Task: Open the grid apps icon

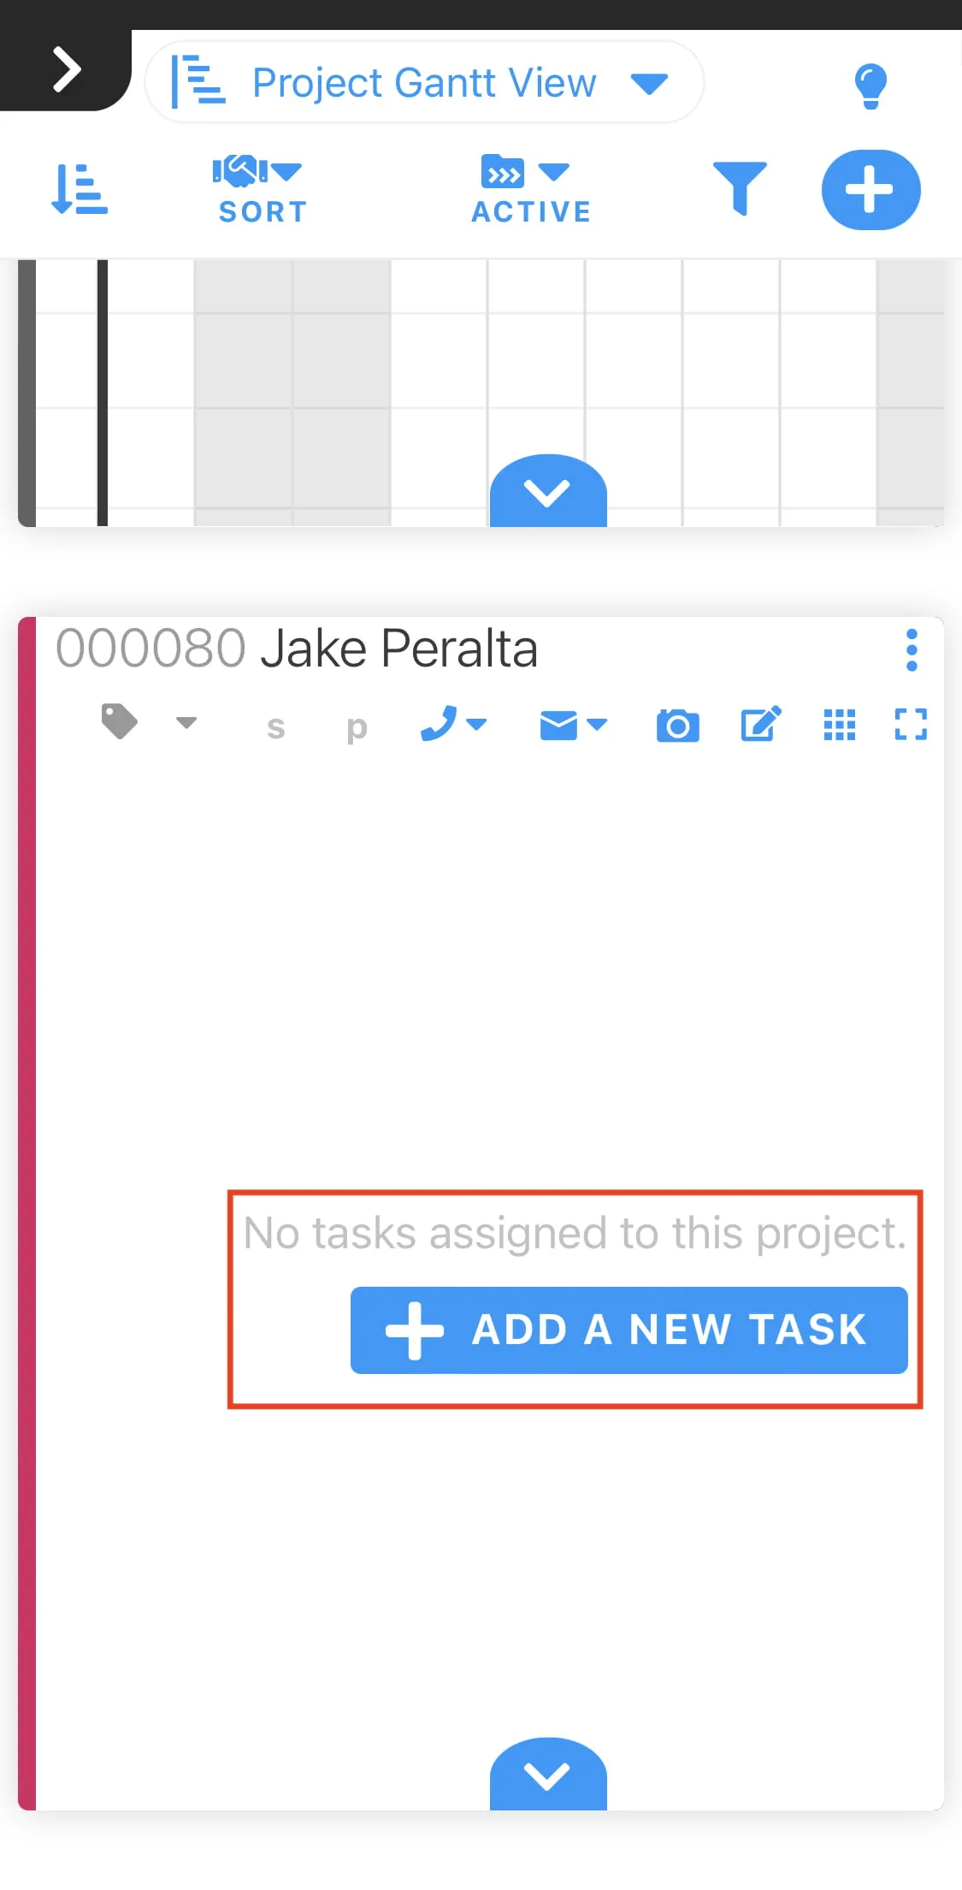Action: coord(839,725)
